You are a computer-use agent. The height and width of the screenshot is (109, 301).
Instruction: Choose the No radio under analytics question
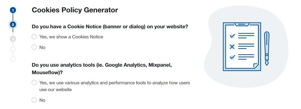point(34,100)
